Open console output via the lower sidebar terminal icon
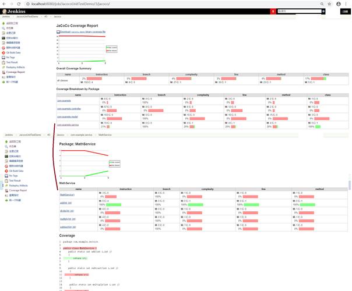 6,156
